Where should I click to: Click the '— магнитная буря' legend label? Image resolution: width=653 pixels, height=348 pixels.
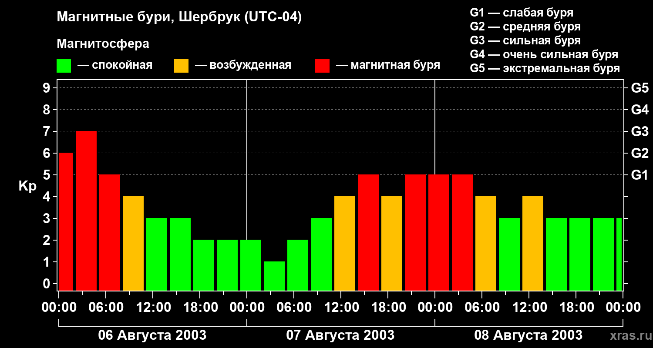tap(388, 65)
